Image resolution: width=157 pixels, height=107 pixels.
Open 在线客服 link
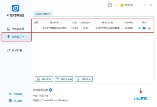[16, 94]
